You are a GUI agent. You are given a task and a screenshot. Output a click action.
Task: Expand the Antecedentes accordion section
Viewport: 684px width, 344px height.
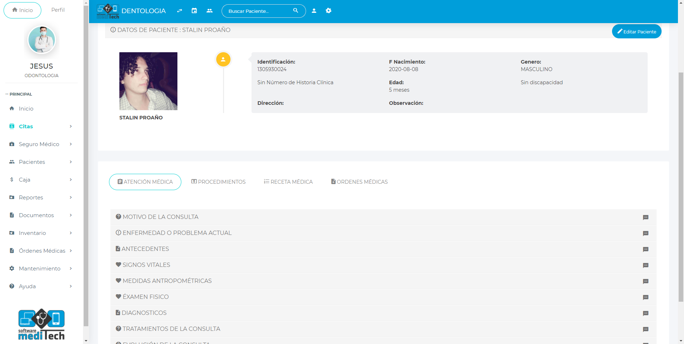pyautogui.click(x=145, y=249)
